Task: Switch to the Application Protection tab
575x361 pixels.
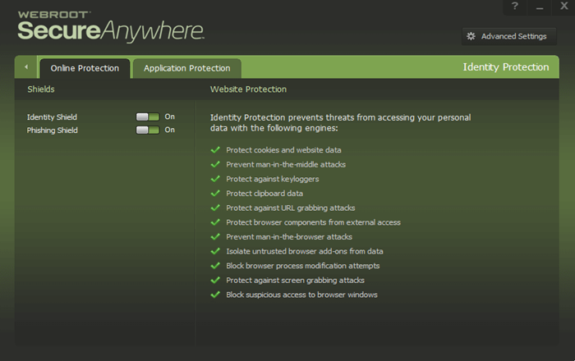Action: 187,68
